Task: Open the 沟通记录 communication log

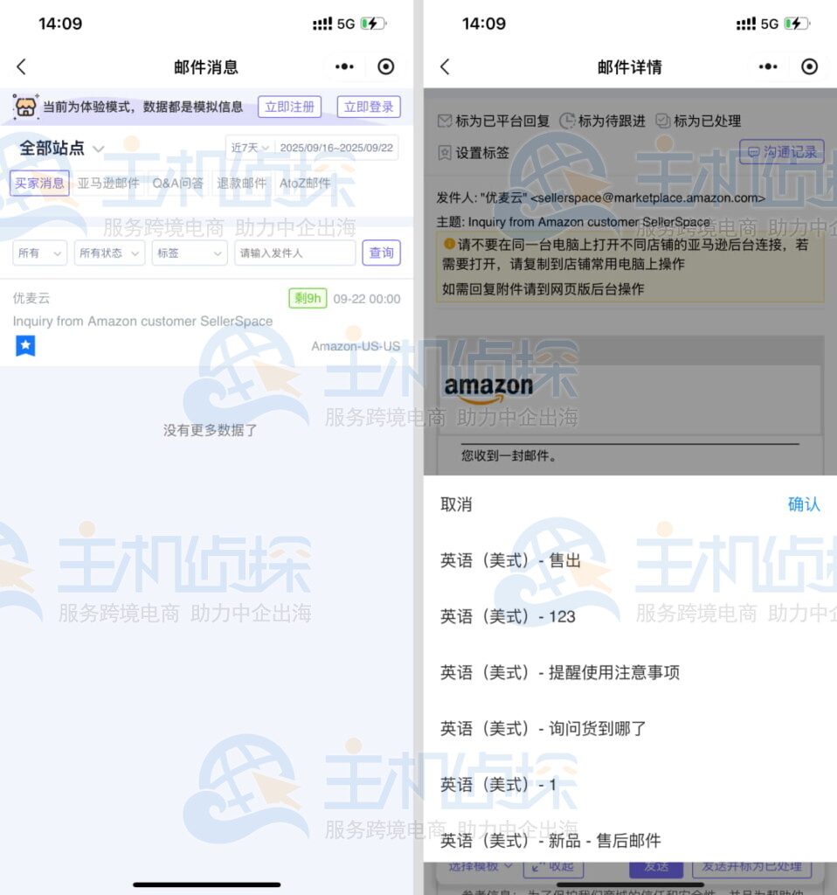Action: 782,151
